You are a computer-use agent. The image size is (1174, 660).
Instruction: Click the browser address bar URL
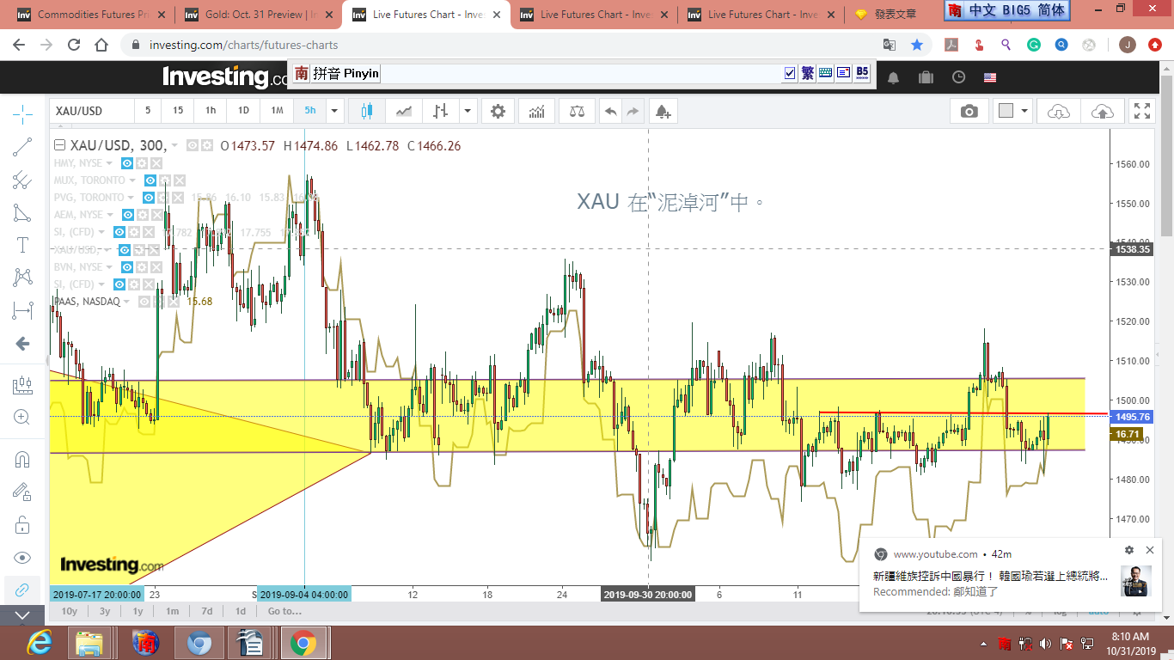coord(243,45)
